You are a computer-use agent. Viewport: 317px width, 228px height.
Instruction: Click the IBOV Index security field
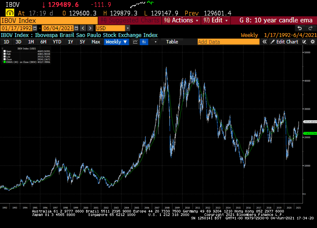point(49,21)
